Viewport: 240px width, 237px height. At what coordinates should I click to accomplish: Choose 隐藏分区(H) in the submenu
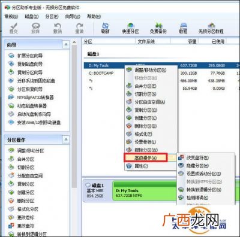click(206, 166)
